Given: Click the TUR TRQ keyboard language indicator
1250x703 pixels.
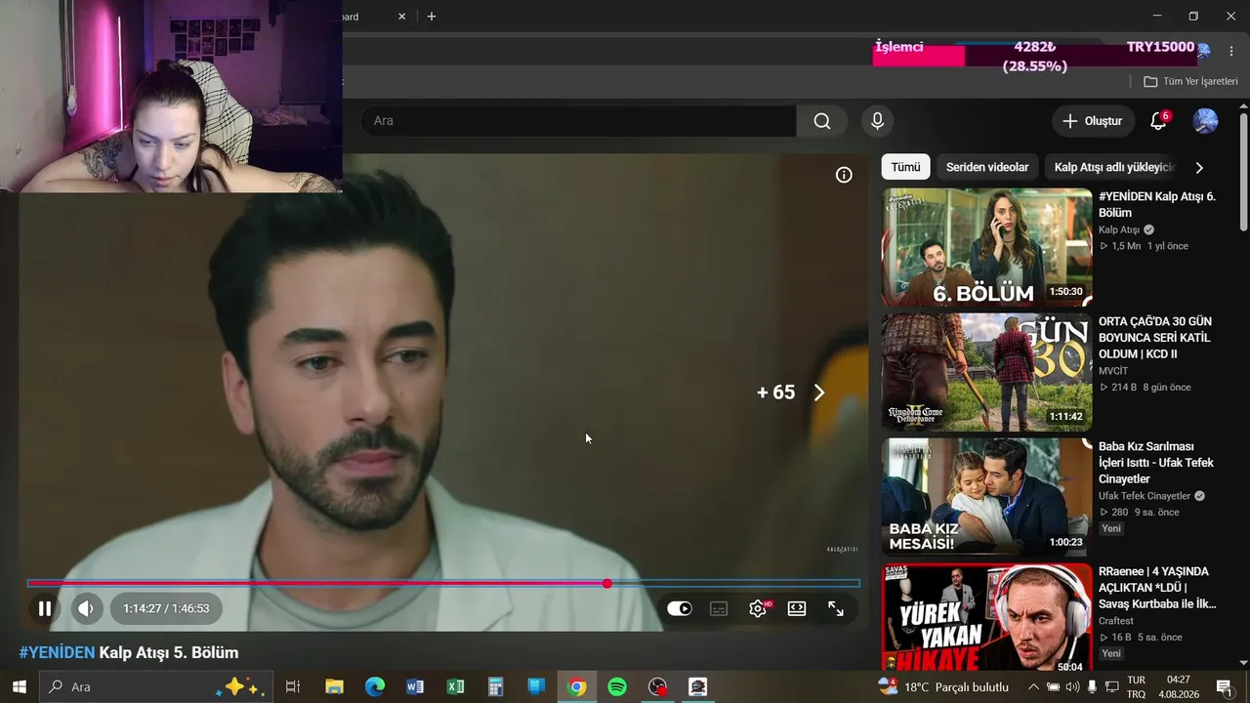Looking at the screenshot, I should tap(1137, 686).
